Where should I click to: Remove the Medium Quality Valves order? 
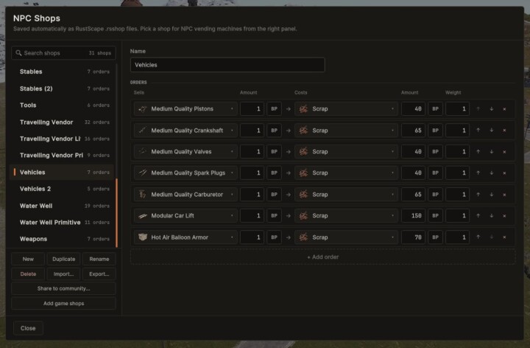pos(504,152)
